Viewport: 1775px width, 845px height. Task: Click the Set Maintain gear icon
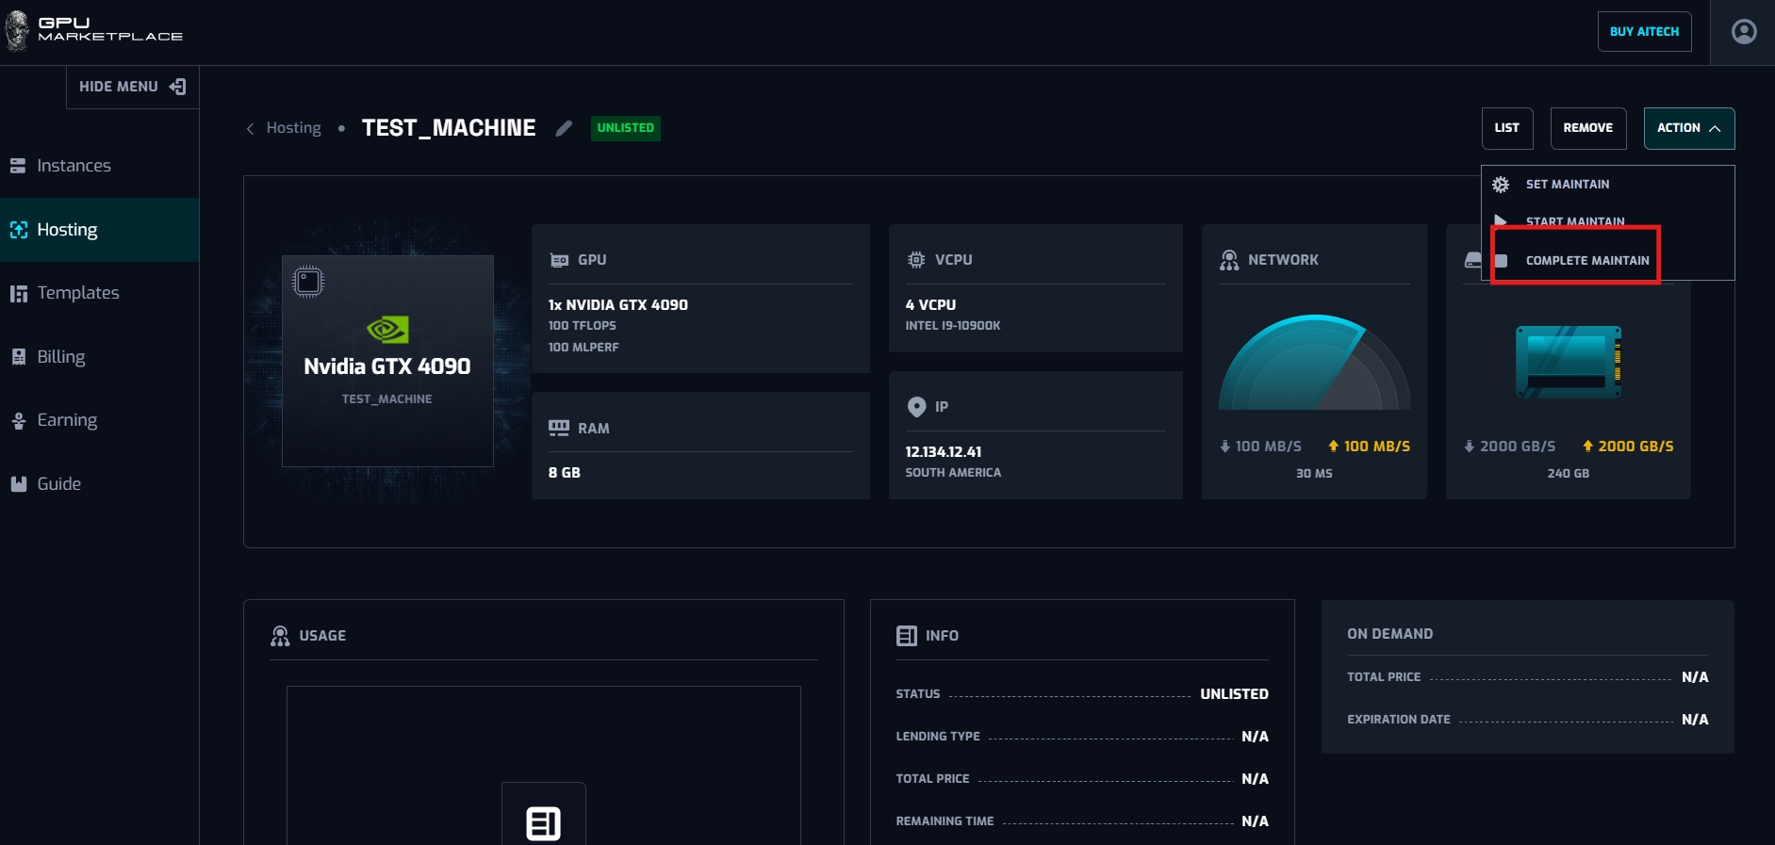point(1501,185)
